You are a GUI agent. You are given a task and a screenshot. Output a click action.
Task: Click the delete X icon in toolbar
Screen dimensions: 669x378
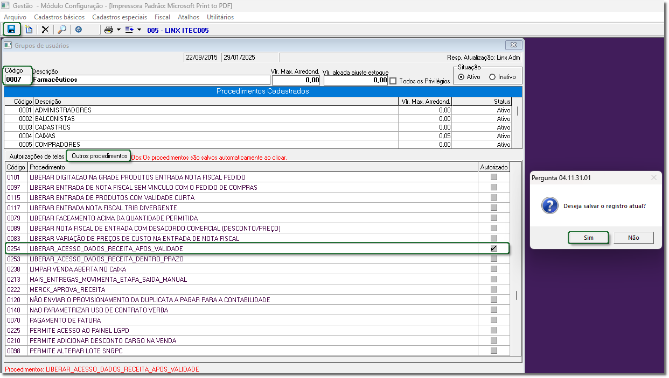tap(45, 30)
